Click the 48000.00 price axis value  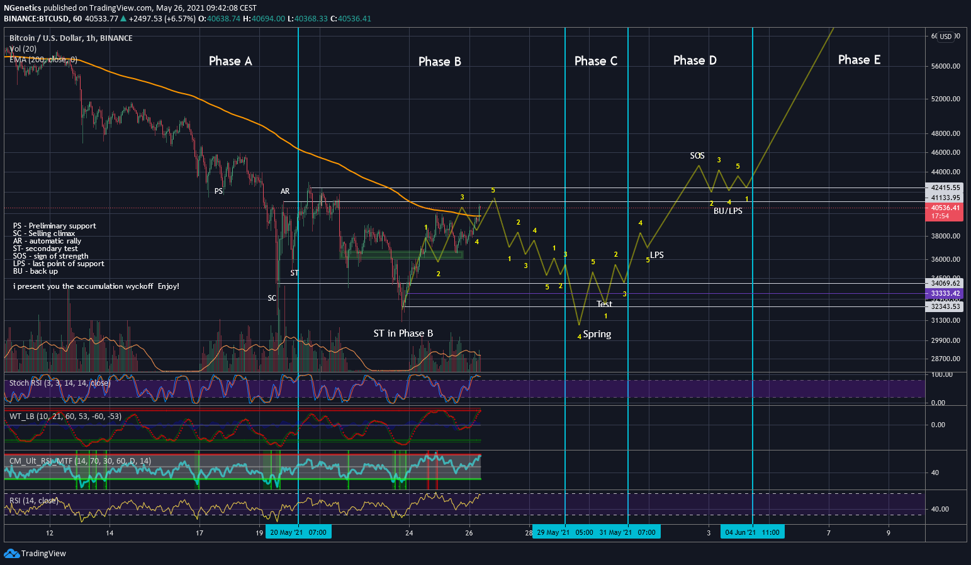tap(946, 133)
